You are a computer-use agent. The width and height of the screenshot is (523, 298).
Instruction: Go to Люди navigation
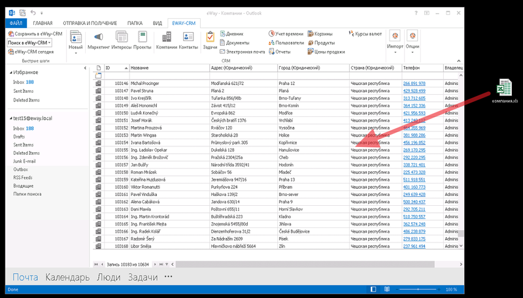109,277
